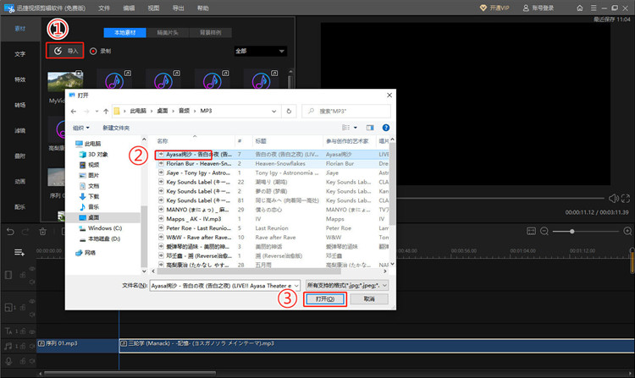Click the video track film icon
Image resolution: width=635 pixels, height=378 pixels.
tap(8, 275)
